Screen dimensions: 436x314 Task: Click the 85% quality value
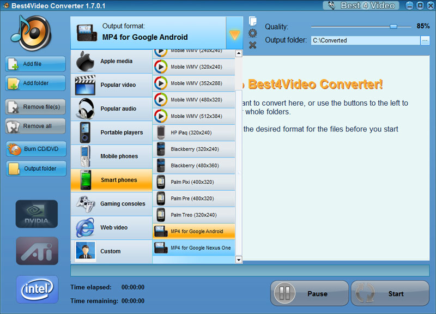click(423, 26)
